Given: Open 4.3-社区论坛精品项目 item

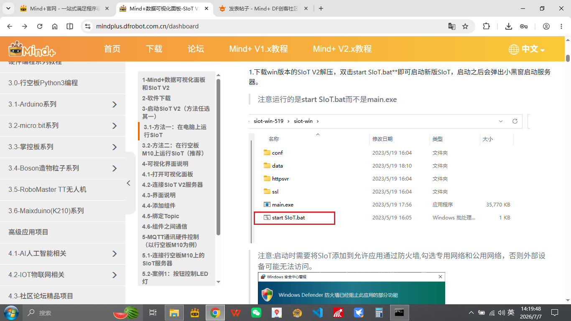Looking at the screenshot, I should point(63,296).
